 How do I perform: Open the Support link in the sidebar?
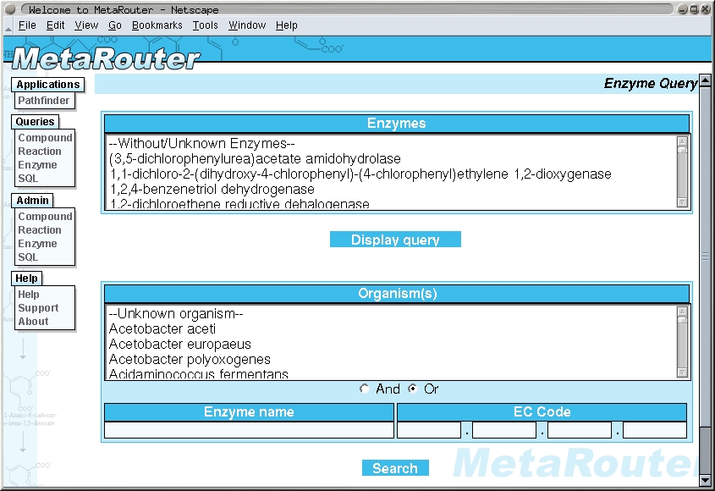38,308
